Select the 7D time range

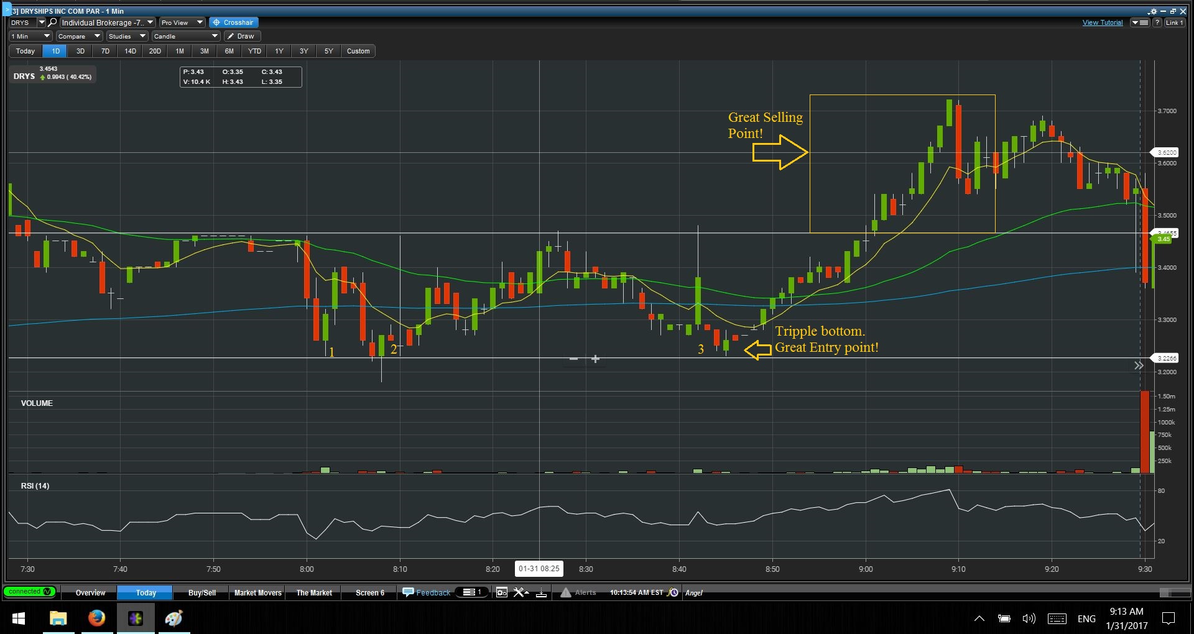[105, 51]
